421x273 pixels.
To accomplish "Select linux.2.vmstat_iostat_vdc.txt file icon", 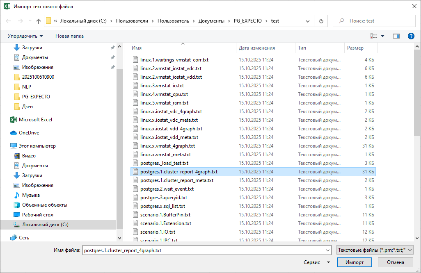I will point(135,68).
